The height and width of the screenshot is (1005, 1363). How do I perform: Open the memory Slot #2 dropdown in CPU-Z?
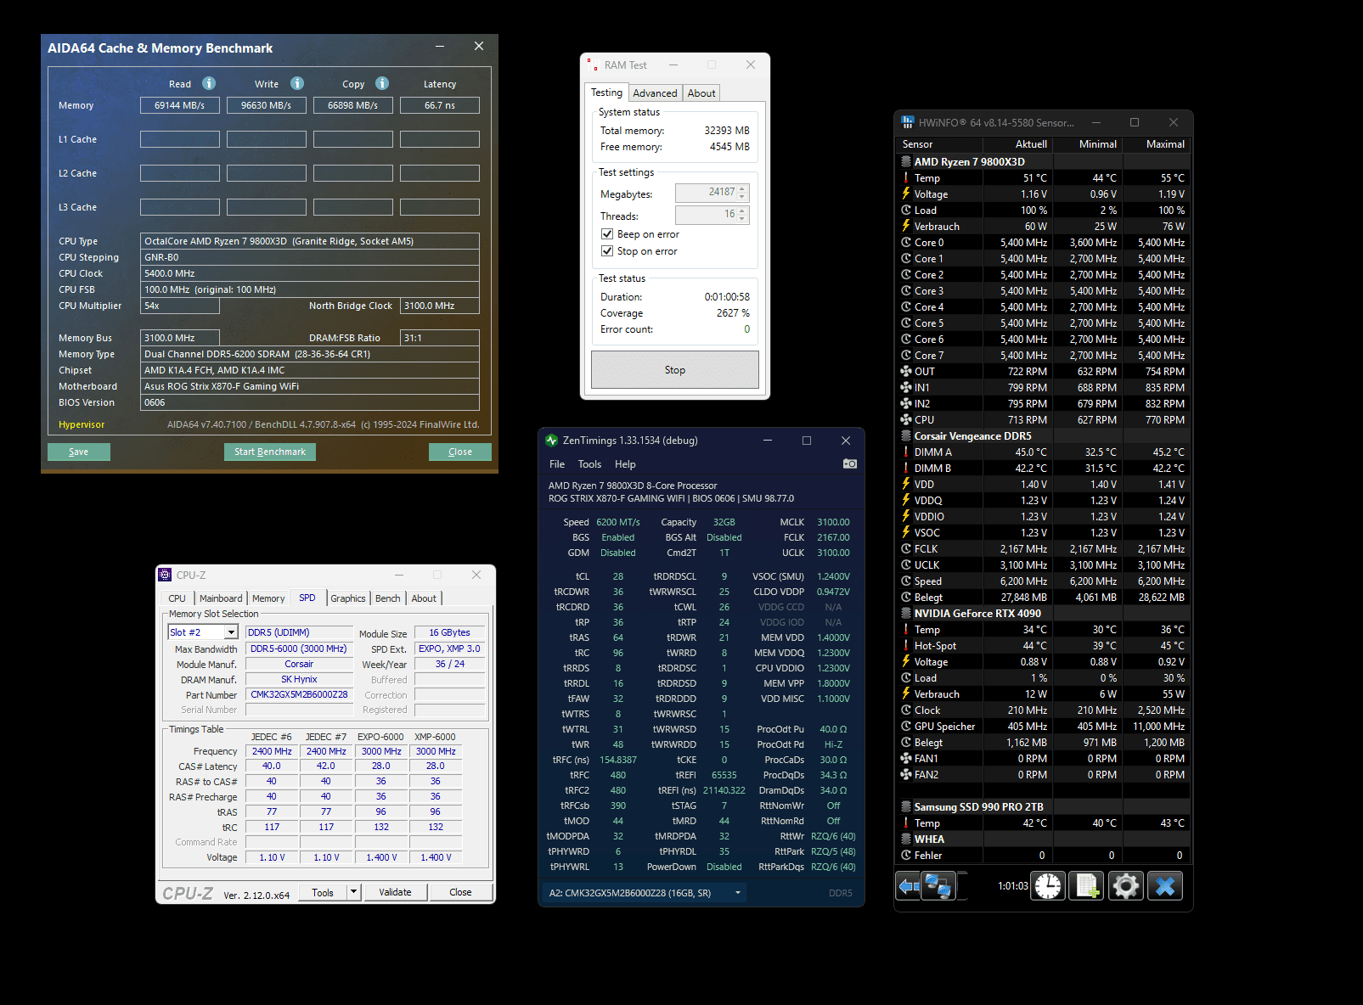pos(231,632)
